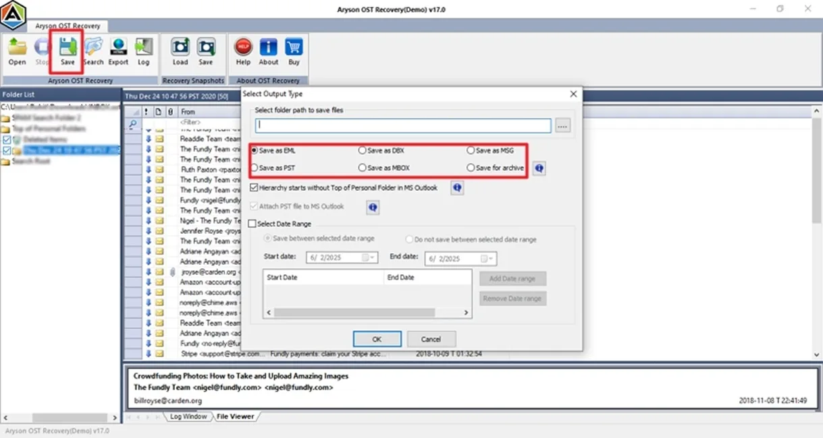Image resolution: width=823 pixels, height=438 pixels.
Task: Select the Save for archive radio button
Action: [471, 168]
